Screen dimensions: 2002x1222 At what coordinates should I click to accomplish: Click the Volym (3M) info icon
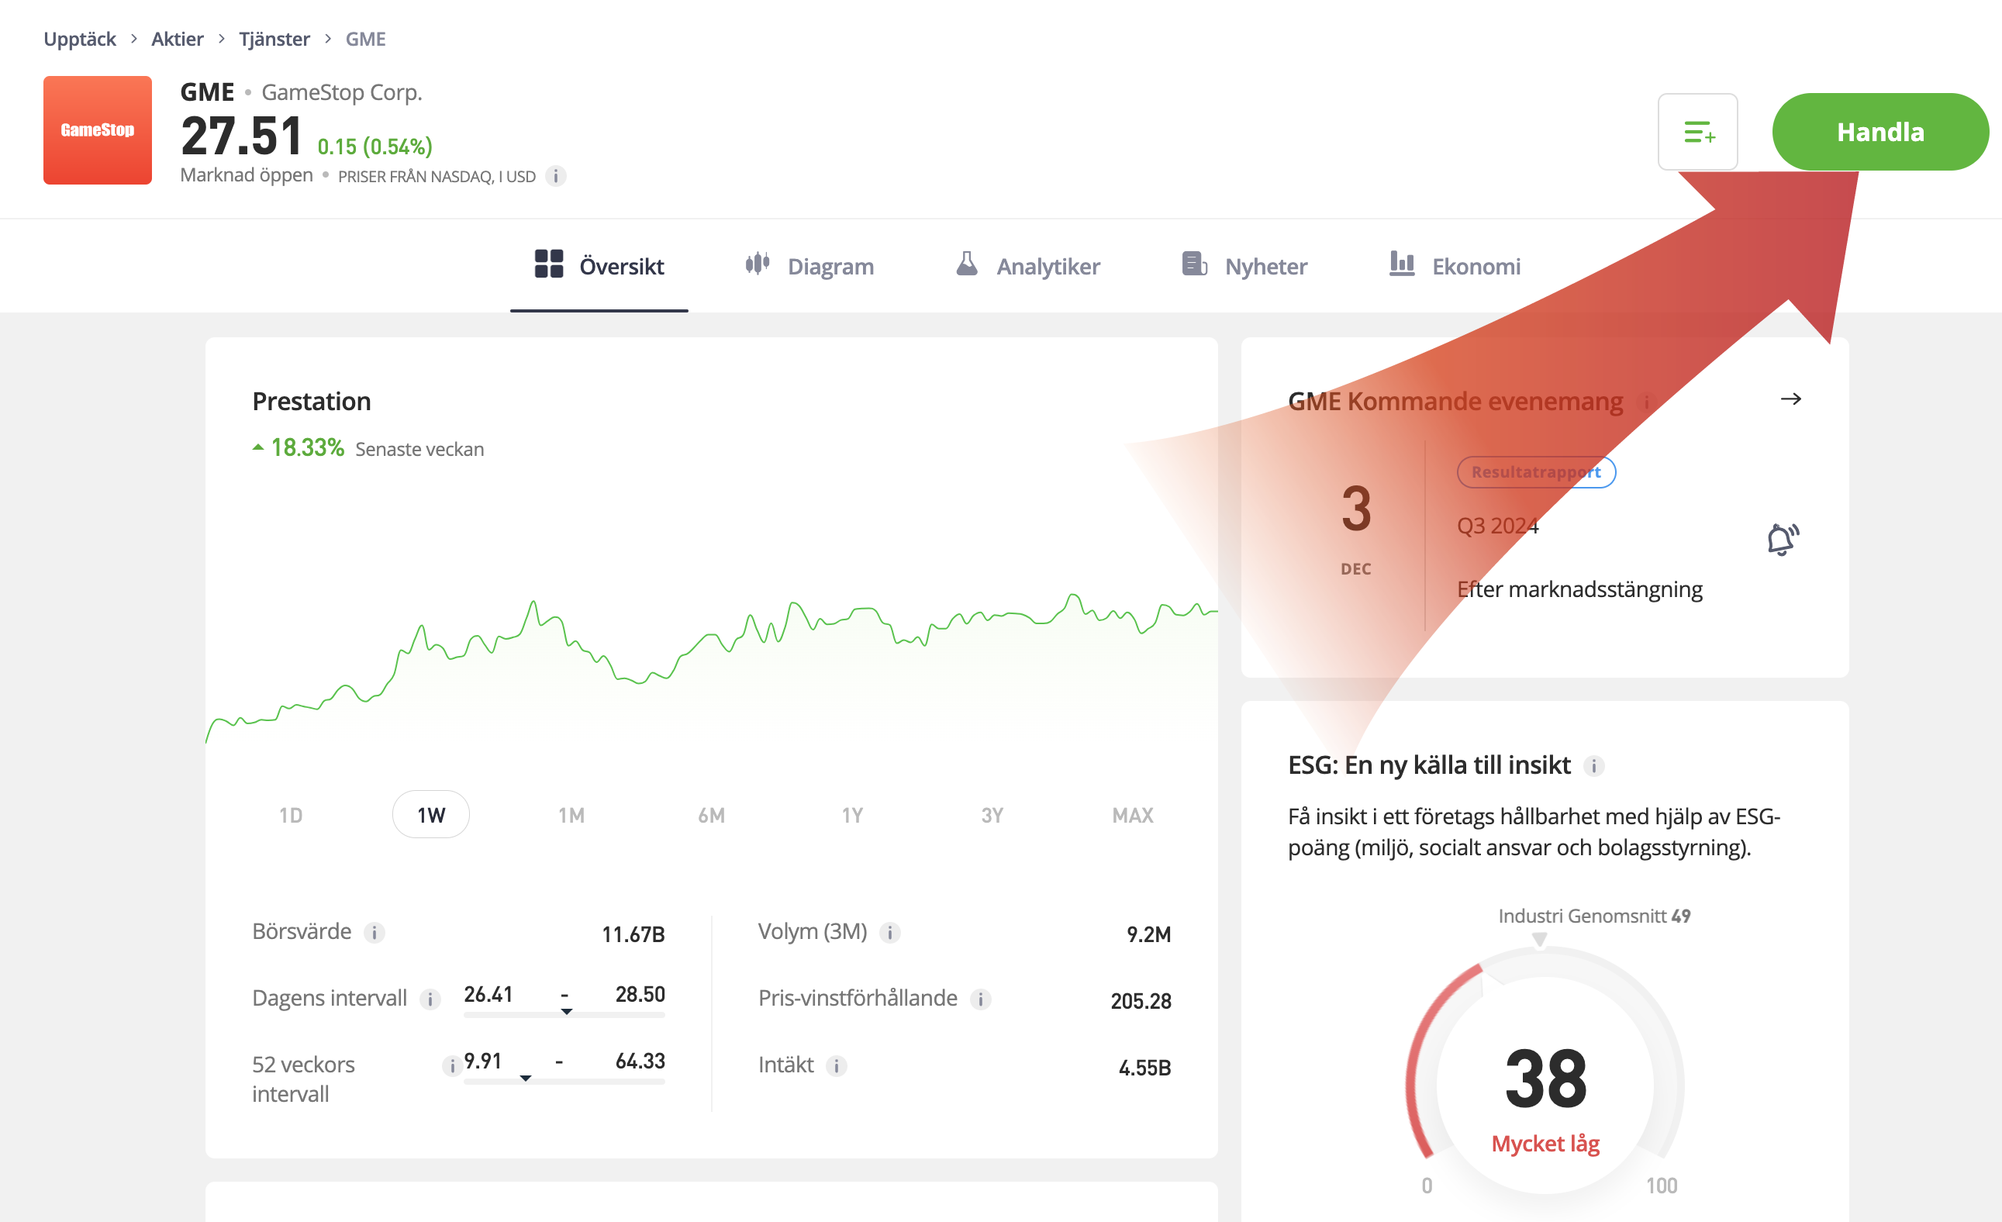pos(889,933)
